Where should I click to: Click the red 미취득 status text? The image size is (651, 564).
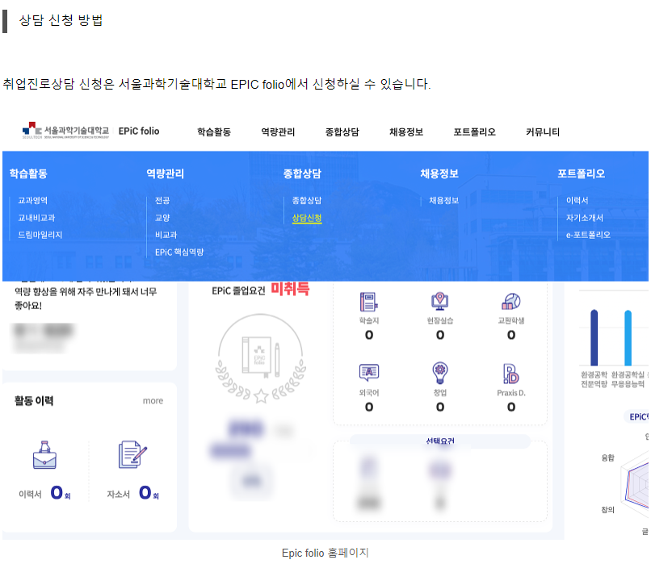click(290, 289)
